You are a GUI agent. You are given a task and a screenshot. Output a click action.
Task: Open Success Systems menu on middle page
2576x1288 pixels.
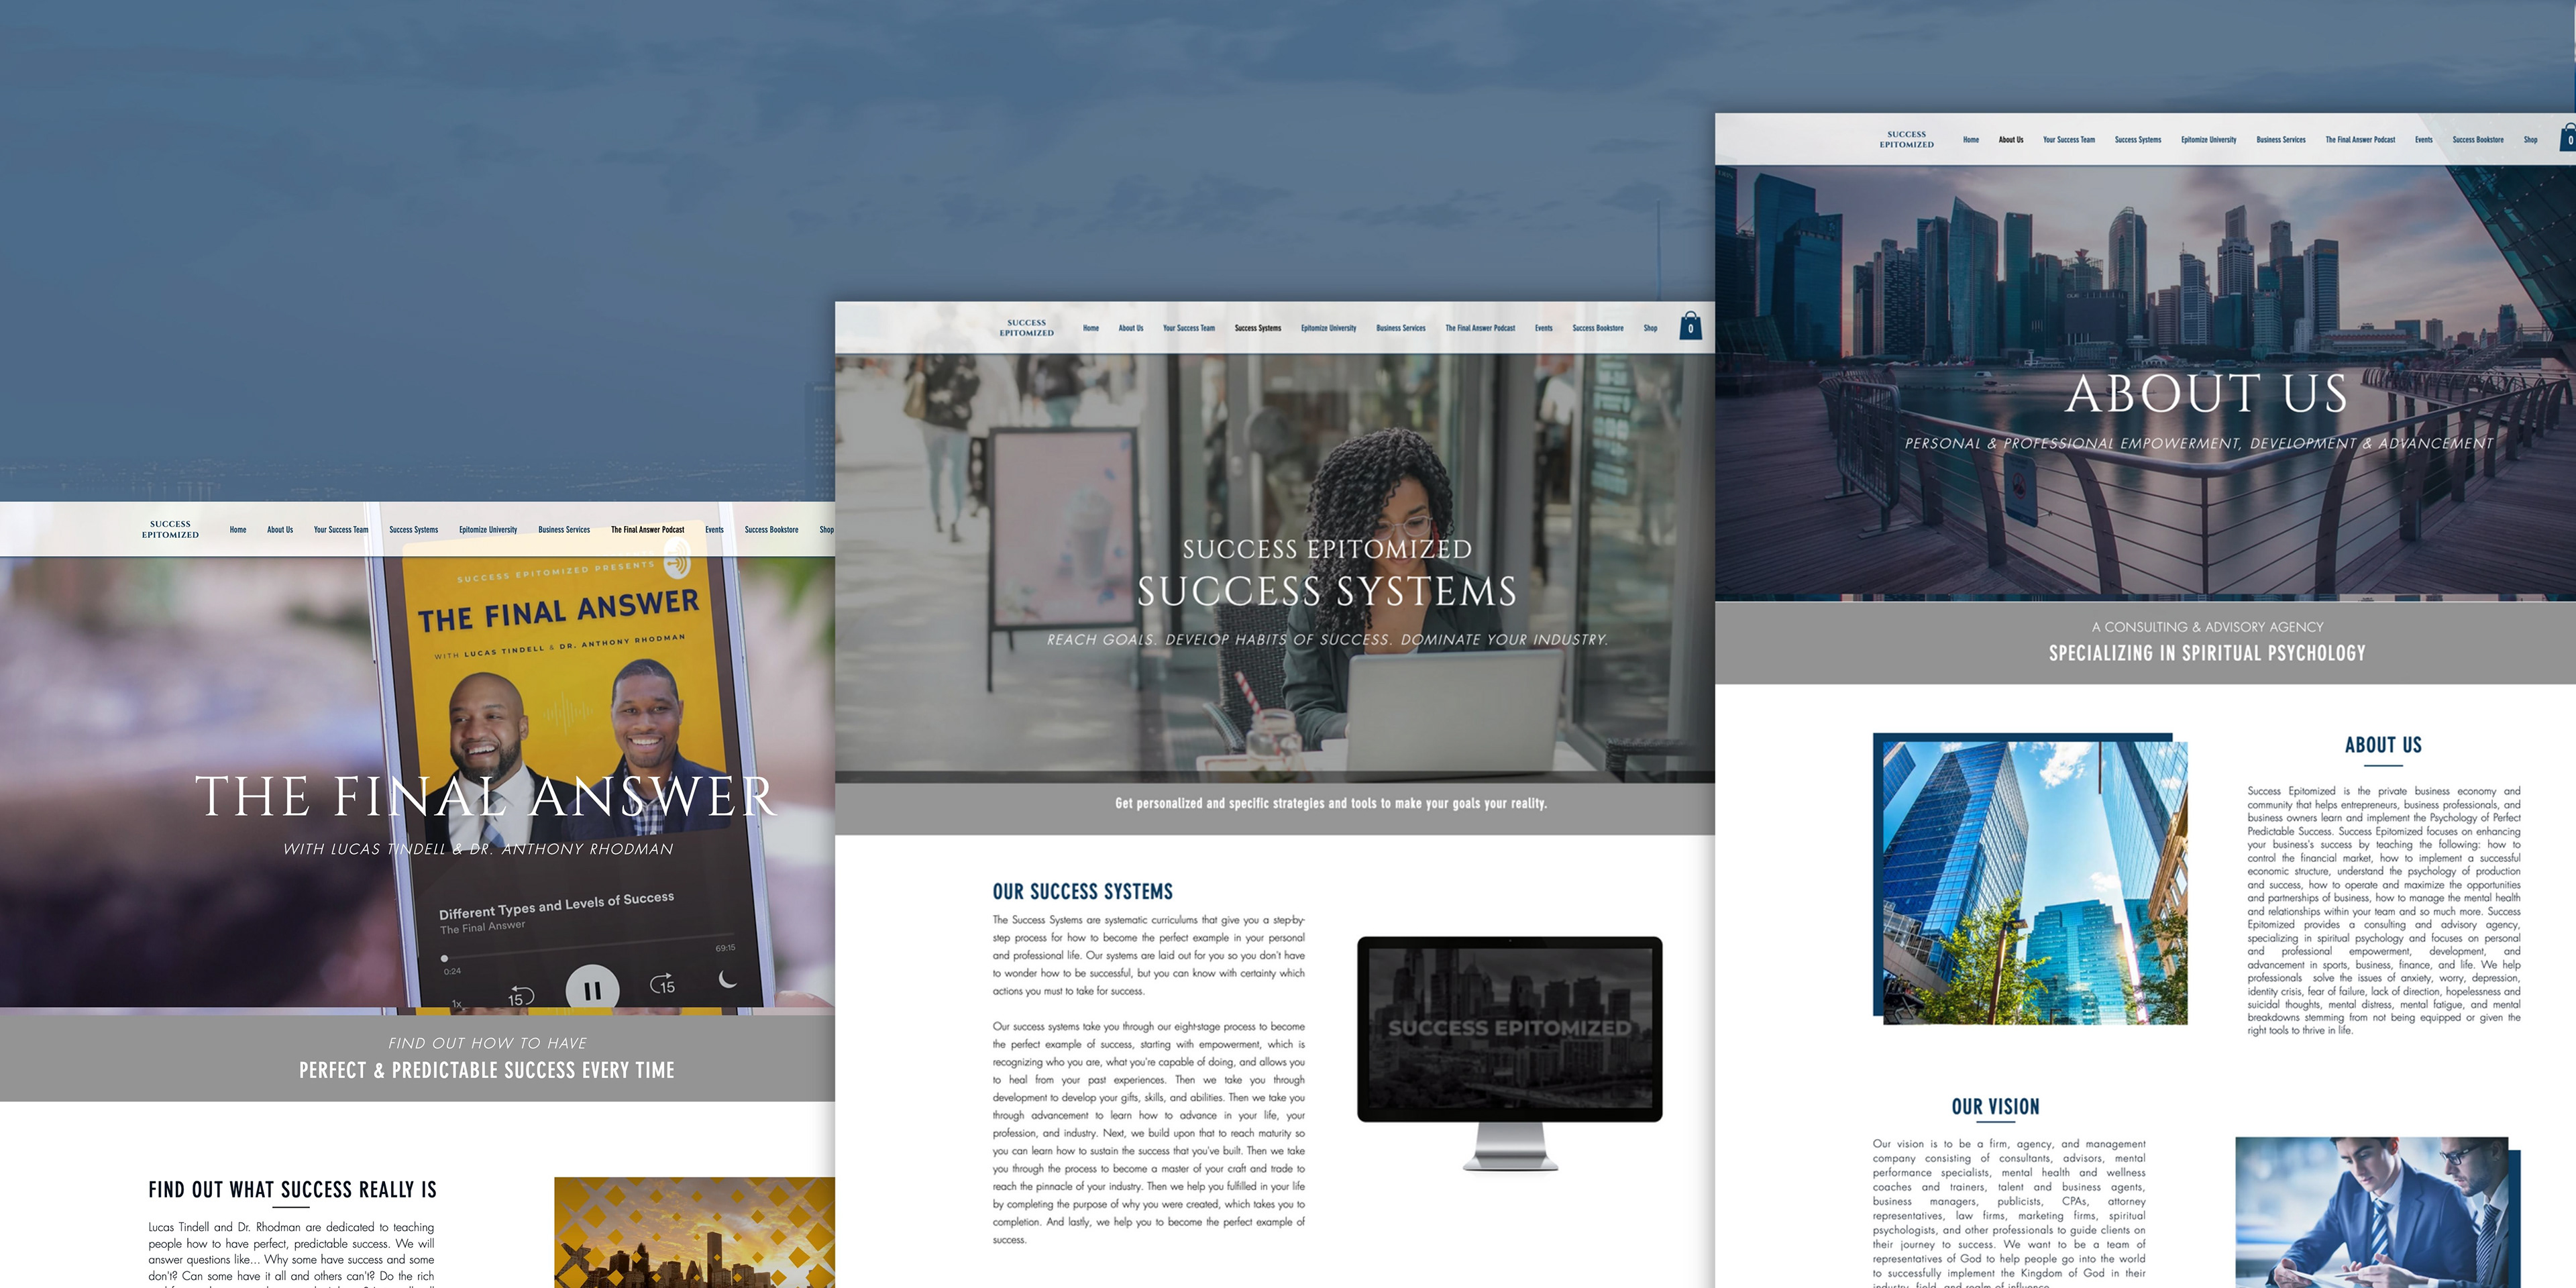point(1257,328)
